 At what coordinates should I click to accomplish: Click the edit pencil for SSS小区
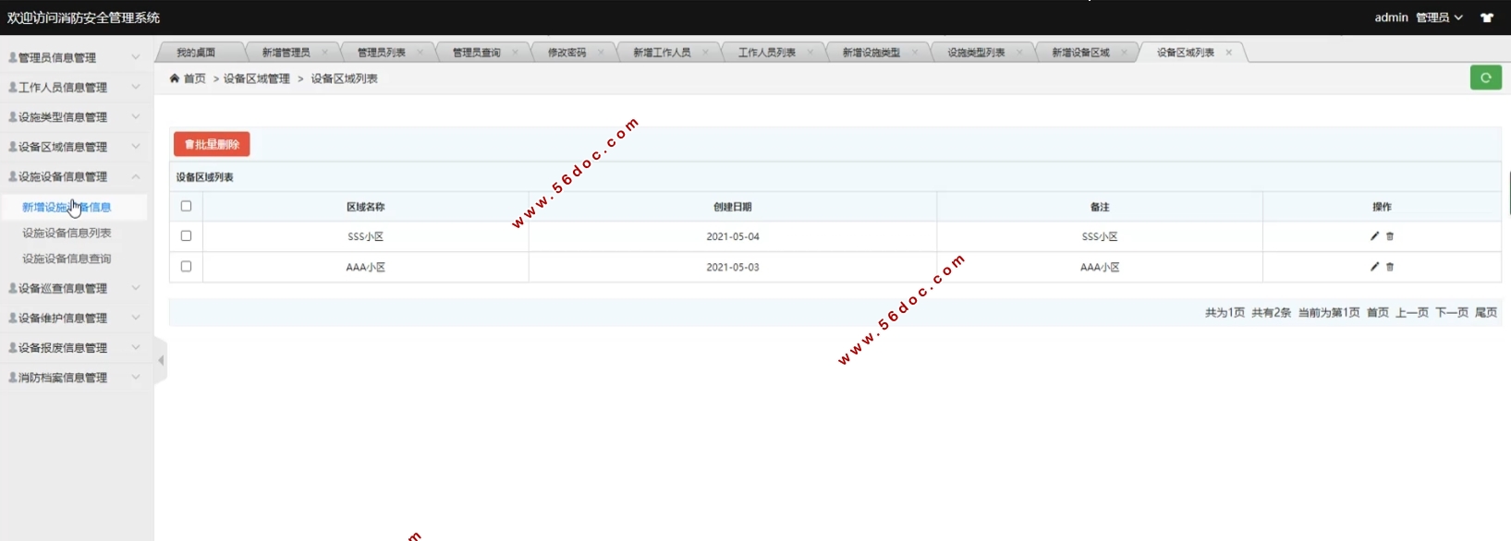click(1374, 236)
